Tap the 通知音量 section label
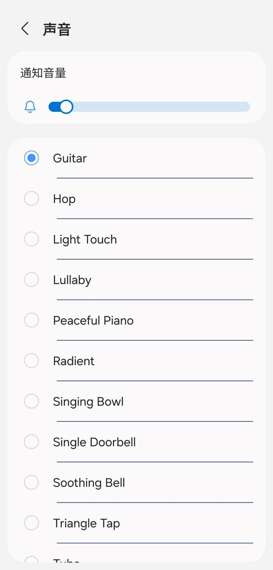Image resolution: width=273 pixels, height=570 pixels. click(x=43, y=73)
